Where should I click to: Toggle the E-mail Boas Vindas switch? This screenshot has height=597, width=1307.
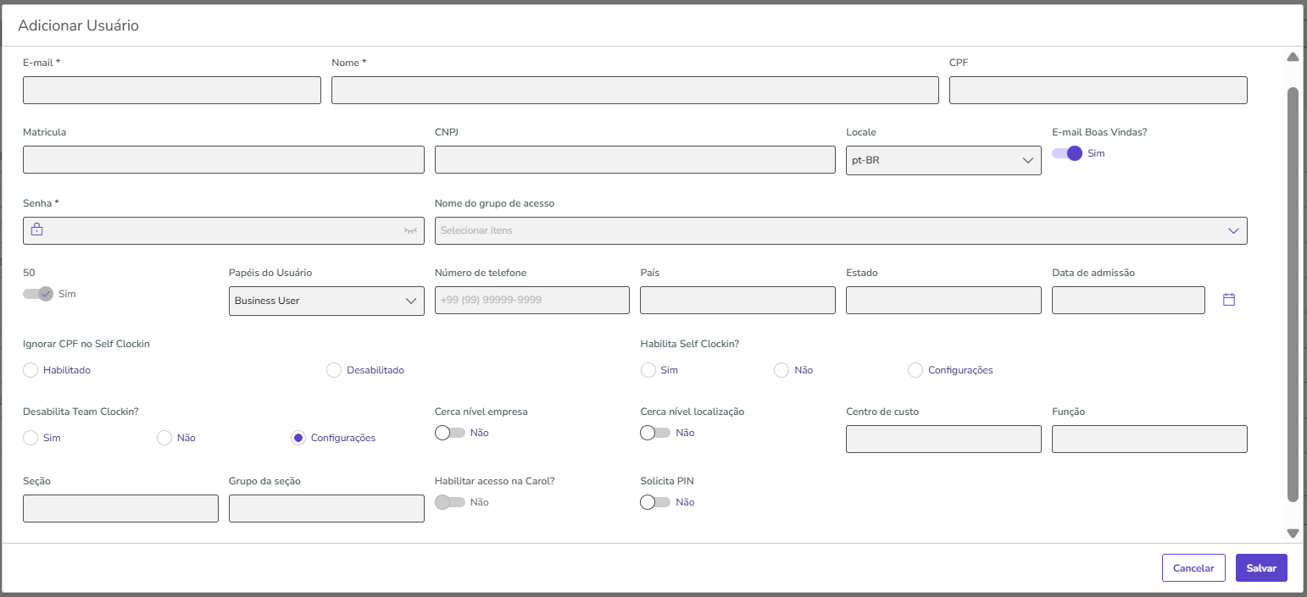click(x=1067, y=153)
